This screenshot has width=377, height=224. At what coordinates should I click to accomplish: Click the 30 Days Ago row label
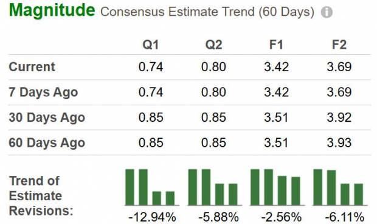(47, 117)
